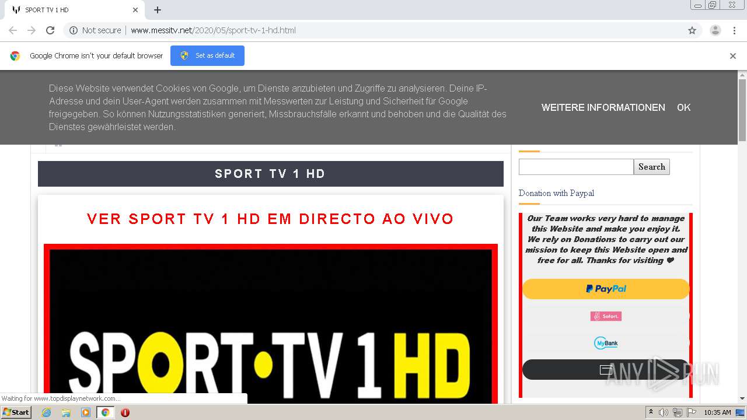
Task: Open Action Center flag icon
Action: point(692,412)
